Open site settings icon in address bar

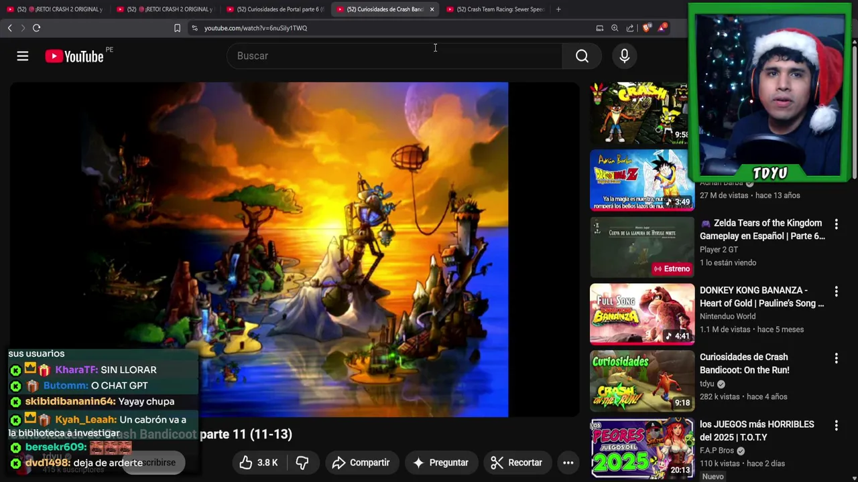[x=194, y=28]
